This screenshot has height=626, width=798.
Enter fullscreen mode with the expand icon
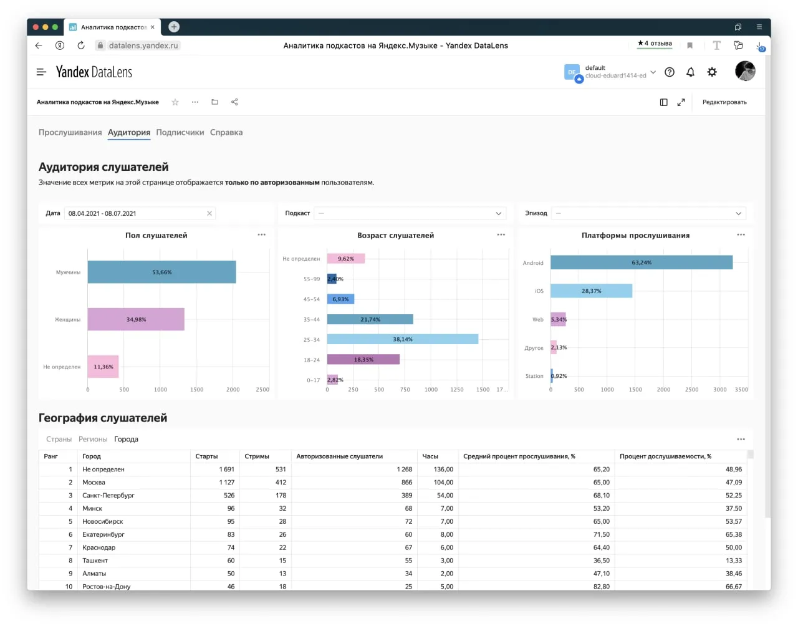coord(681,102)
